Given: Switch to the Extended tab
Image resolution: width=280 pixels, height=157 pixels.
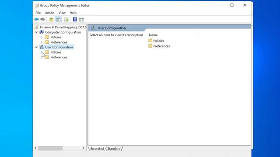Looking at the screenshot, I should (97, 148).
